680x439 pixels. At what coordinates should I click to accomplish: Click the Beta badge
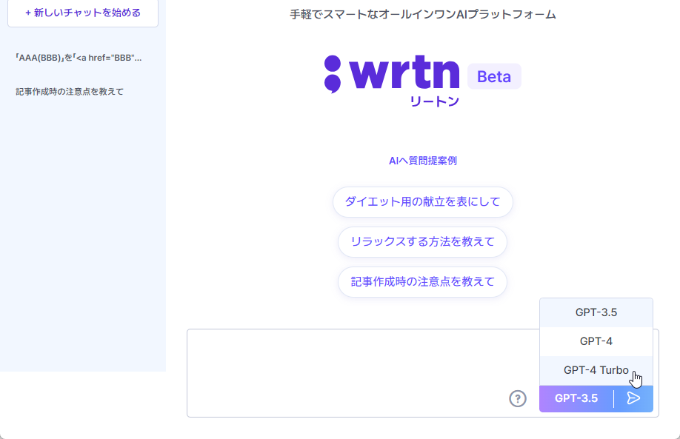tap(494, 76)
